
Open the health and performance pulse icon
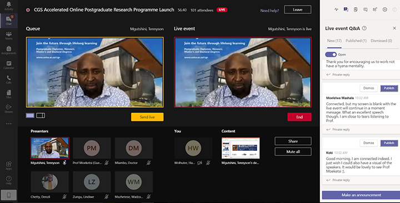tap(336, 9)
